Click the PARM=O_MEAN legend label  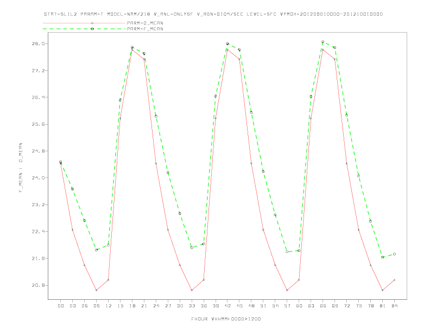pos(145,23)
